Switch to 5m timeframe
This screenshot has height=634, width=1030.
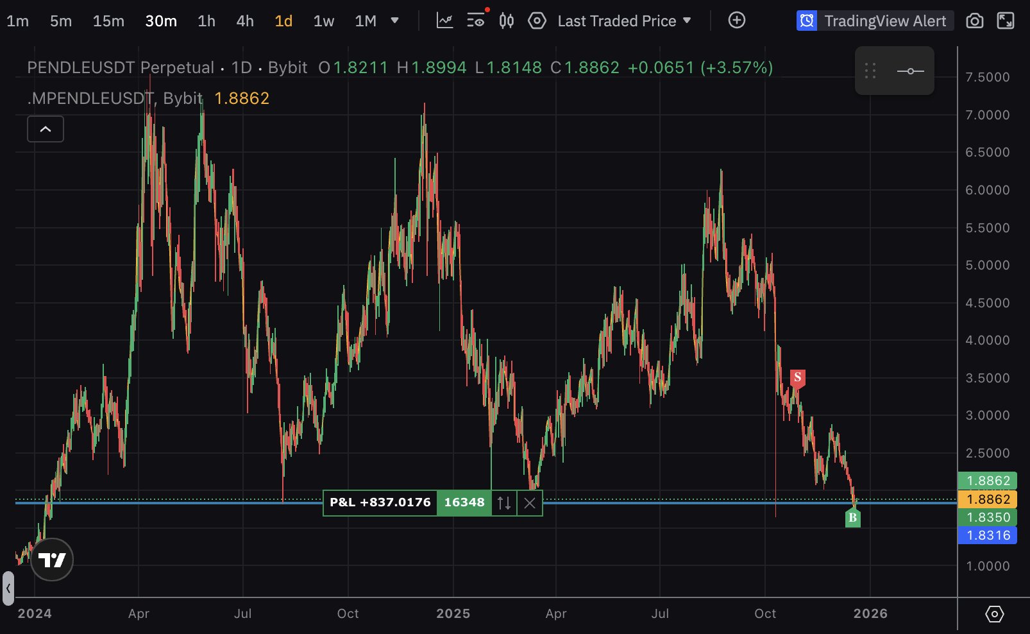click(x=61, y=21)
